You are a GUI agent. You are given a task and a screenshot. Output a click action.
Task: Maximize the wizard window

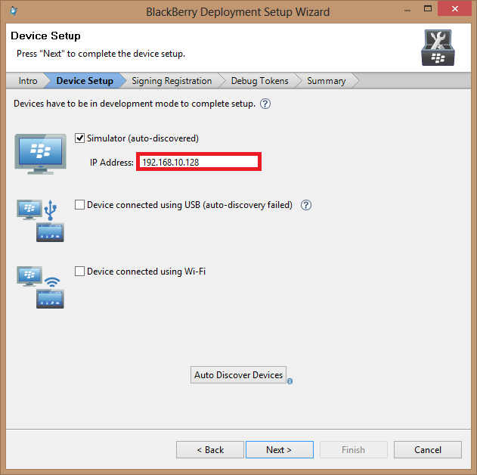pyautogui.click(x=428, y=8)
